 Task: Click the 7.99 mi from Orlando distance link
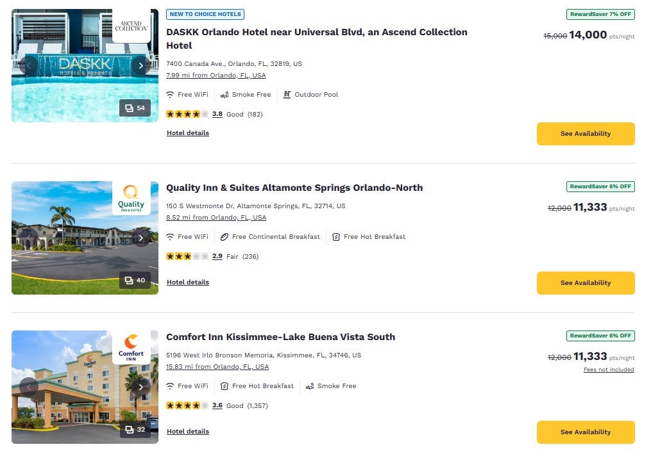tap(216, 75)
